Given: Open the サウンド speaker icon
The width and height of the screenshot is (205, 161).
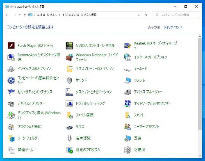Looking at the screenshot, I should pos(69,80).
